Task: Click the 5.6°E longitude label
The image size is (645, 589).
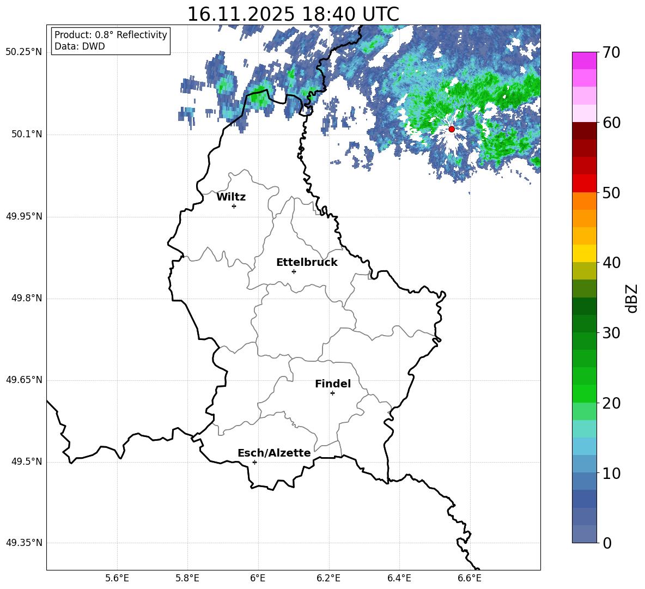Action: point(117,578)
